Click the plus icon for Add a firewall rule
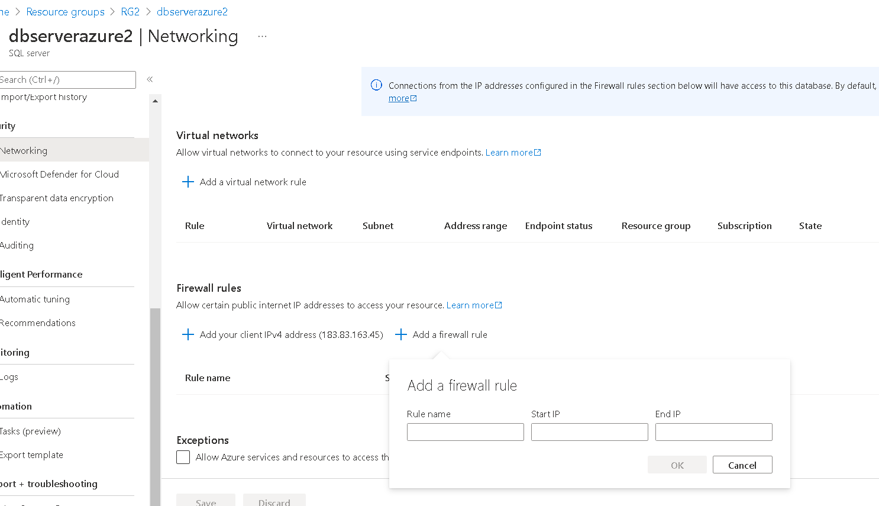 coord(401,334)
